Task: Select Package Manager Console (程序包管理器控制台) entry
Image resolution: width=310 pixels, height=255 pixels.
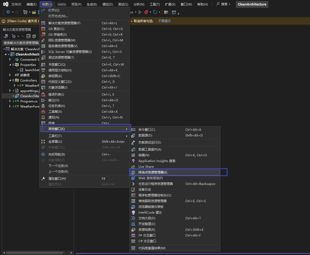Action: coord(175,195)
